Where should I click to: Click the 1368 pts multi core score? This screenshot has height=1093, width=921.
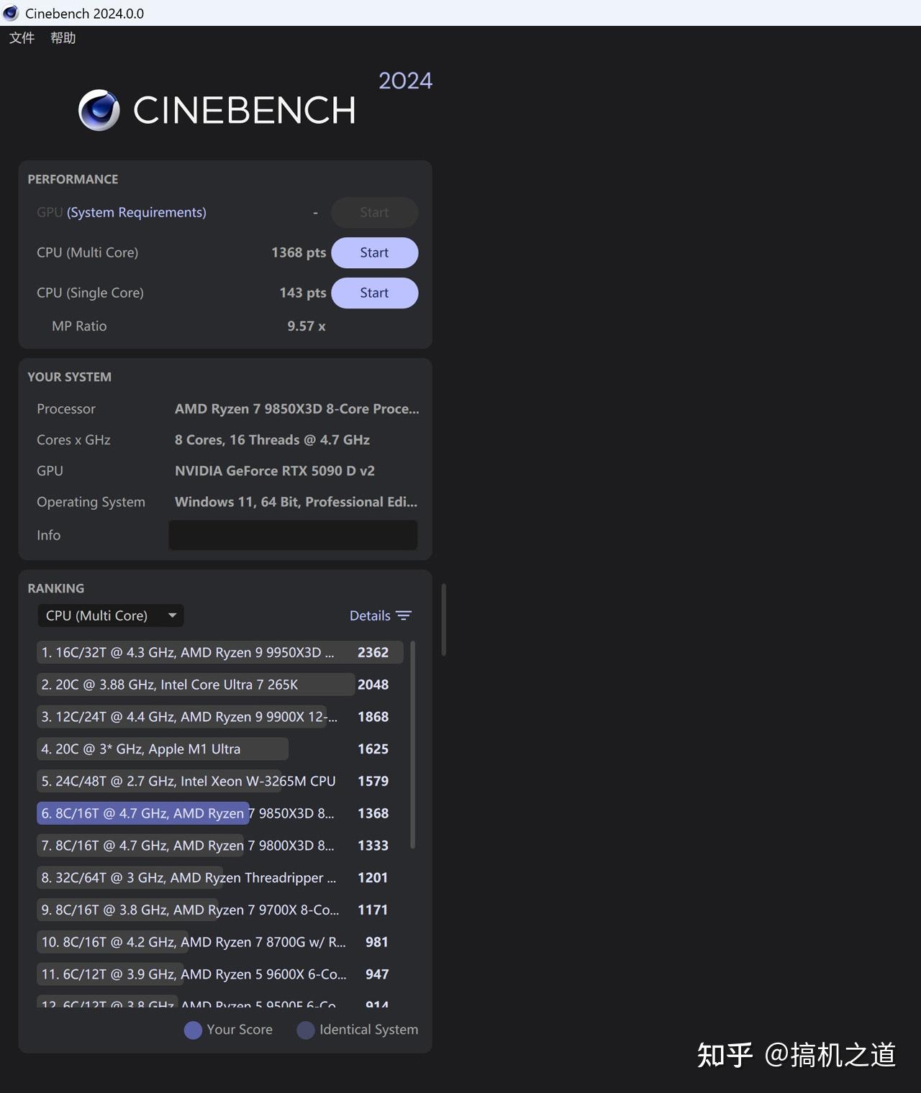click(x=299, y=252)
